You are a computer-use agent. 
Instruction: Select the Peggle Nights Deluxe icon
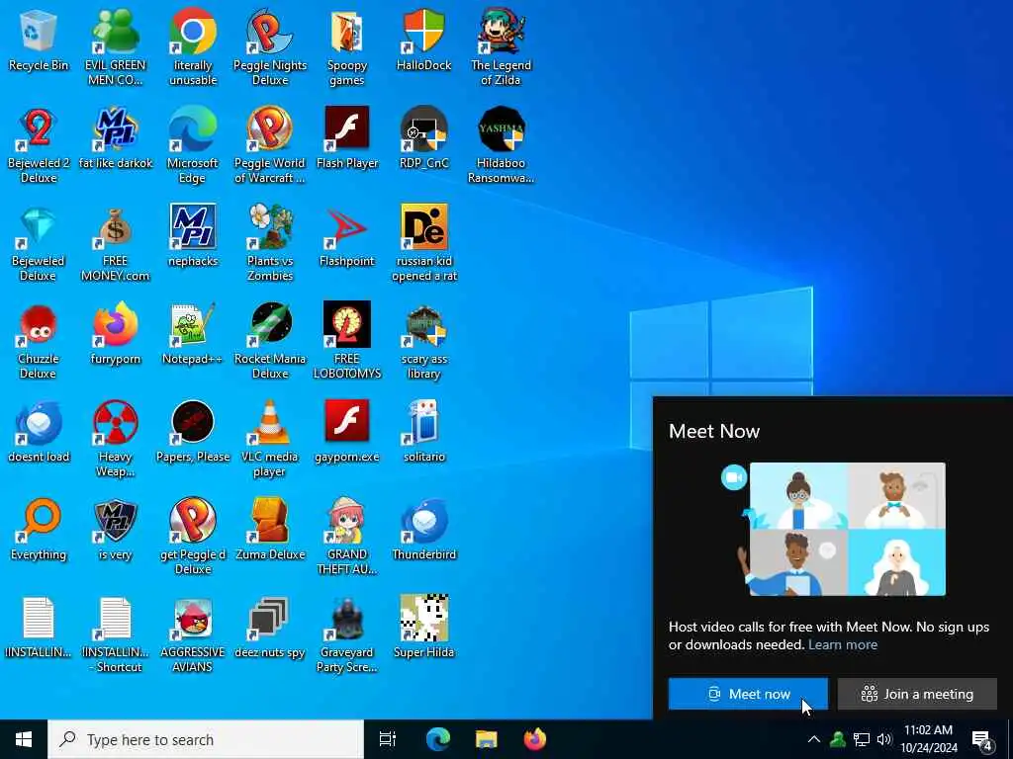tap(269, 47)
